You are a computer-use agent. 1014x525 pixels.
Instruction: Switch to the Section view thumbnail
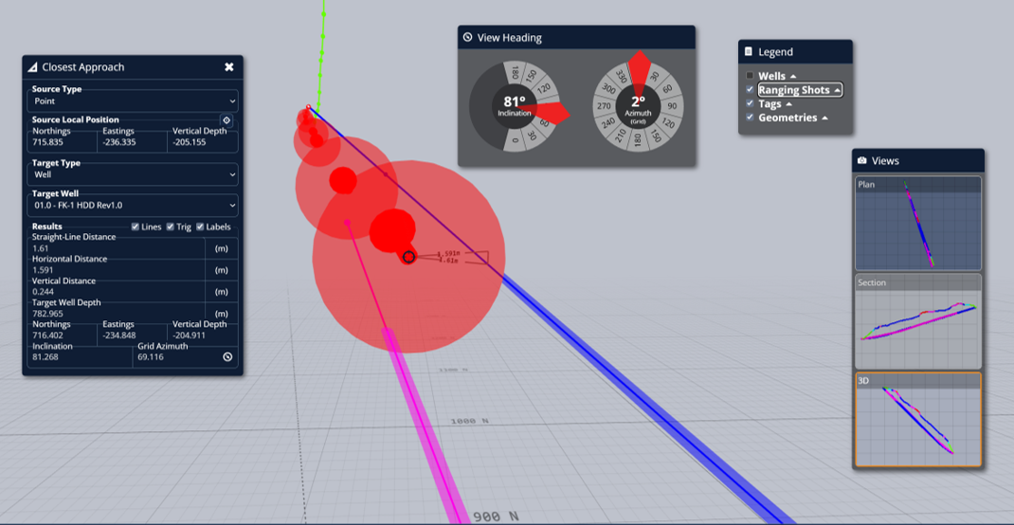click(x=918, y=321)
